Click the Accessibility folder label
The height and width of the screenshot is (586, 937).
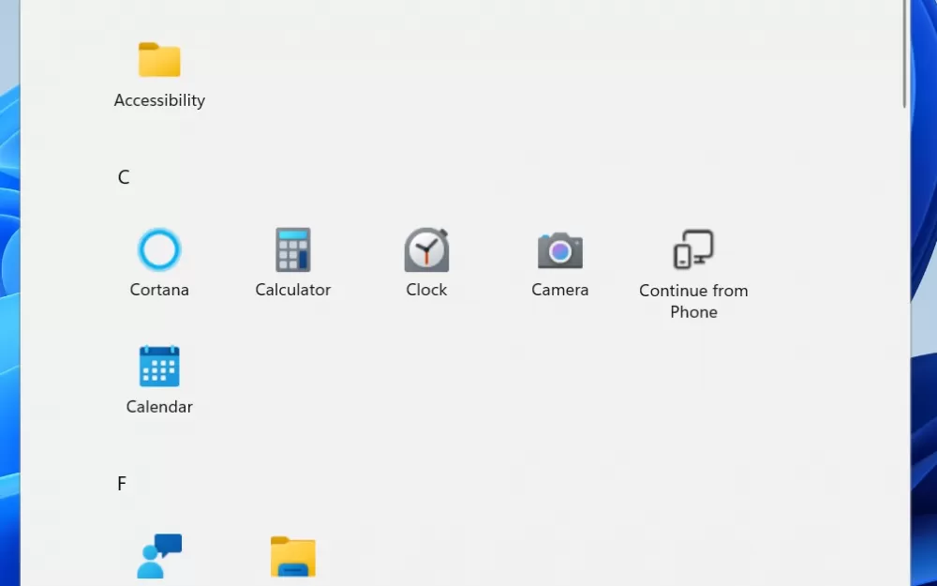coord(159,100)
